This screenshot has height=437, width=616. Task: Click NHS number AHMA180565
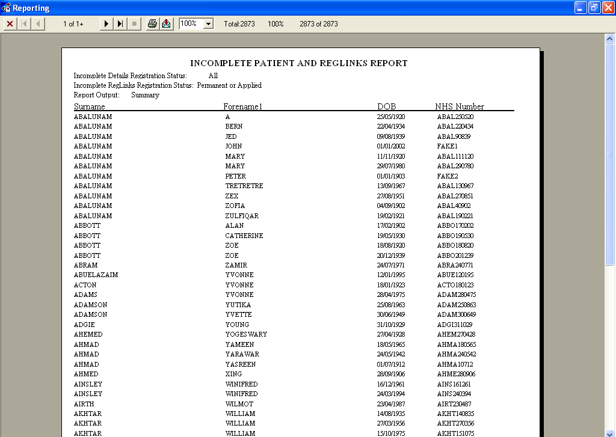[456, 344]
